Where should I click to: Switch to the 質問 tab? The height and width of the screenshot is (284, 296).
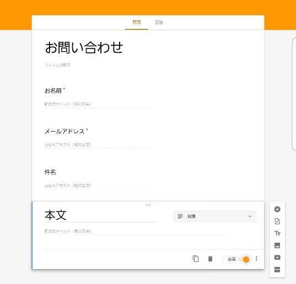[x=137, y=22]
